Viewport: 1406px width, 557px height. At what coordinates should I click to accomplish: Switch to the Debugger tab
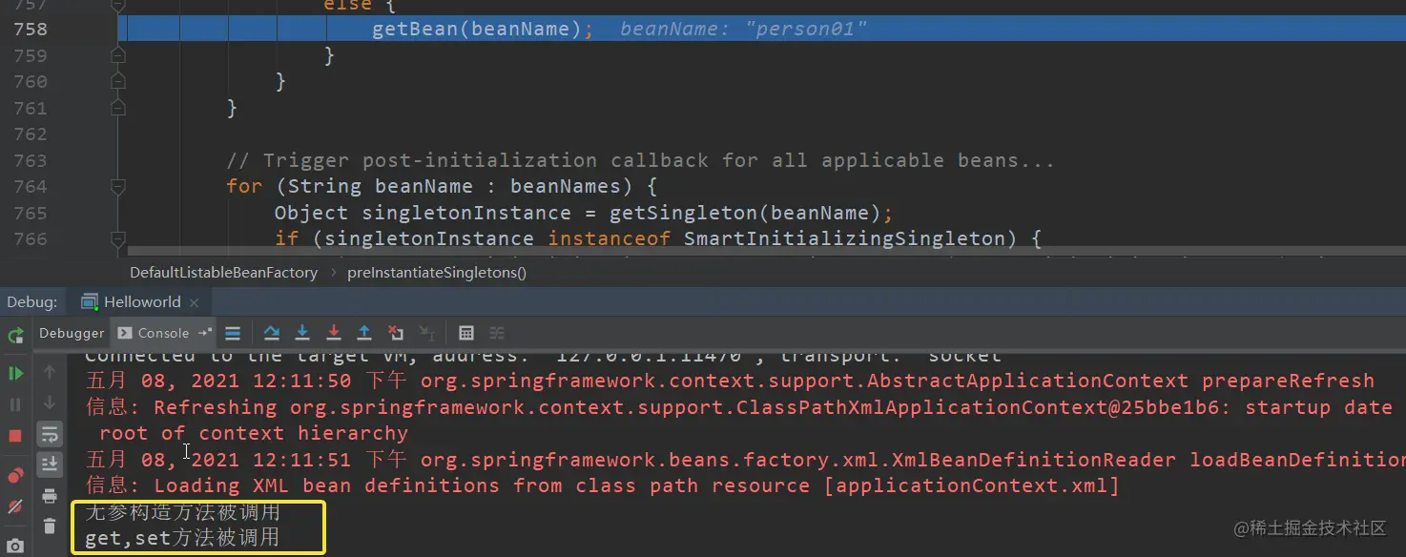point(72,333)
